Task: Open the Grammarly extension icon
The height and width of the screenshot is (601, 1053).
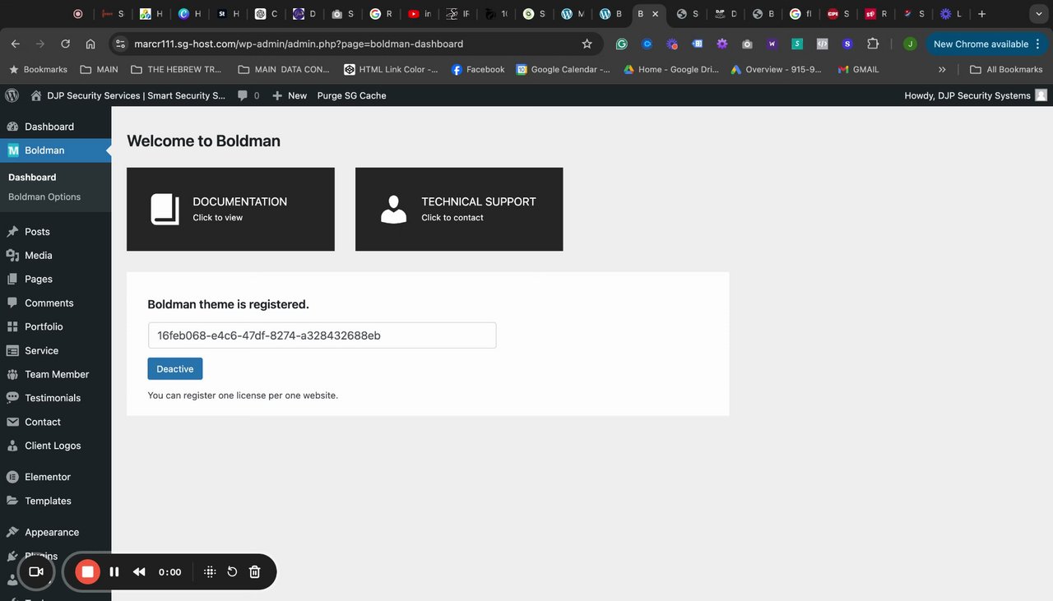Action: pyautogui.click(x=622, y=44)
